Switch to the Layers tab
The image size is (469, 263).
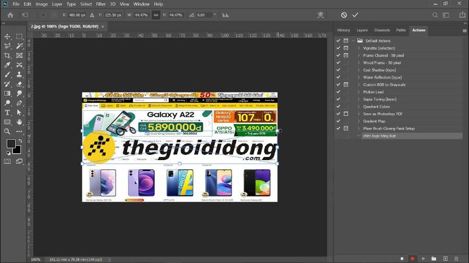point(362,30)
